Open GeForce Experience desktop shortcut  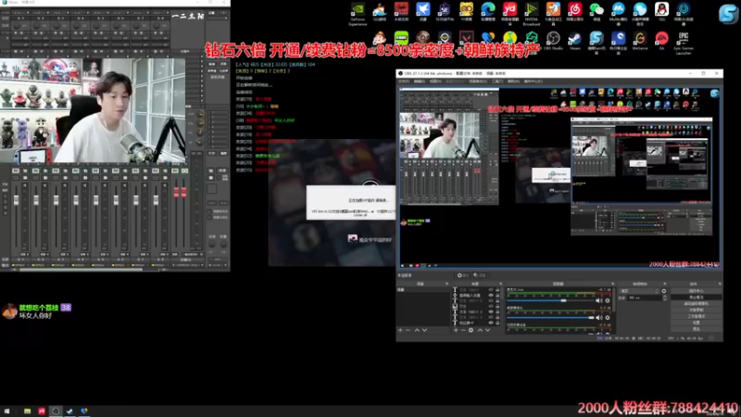pos(358,14)
